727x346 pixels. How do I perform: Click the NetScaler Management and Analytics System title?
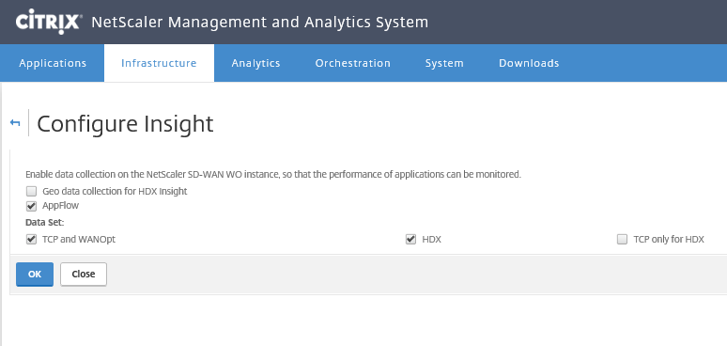point(259,22)
